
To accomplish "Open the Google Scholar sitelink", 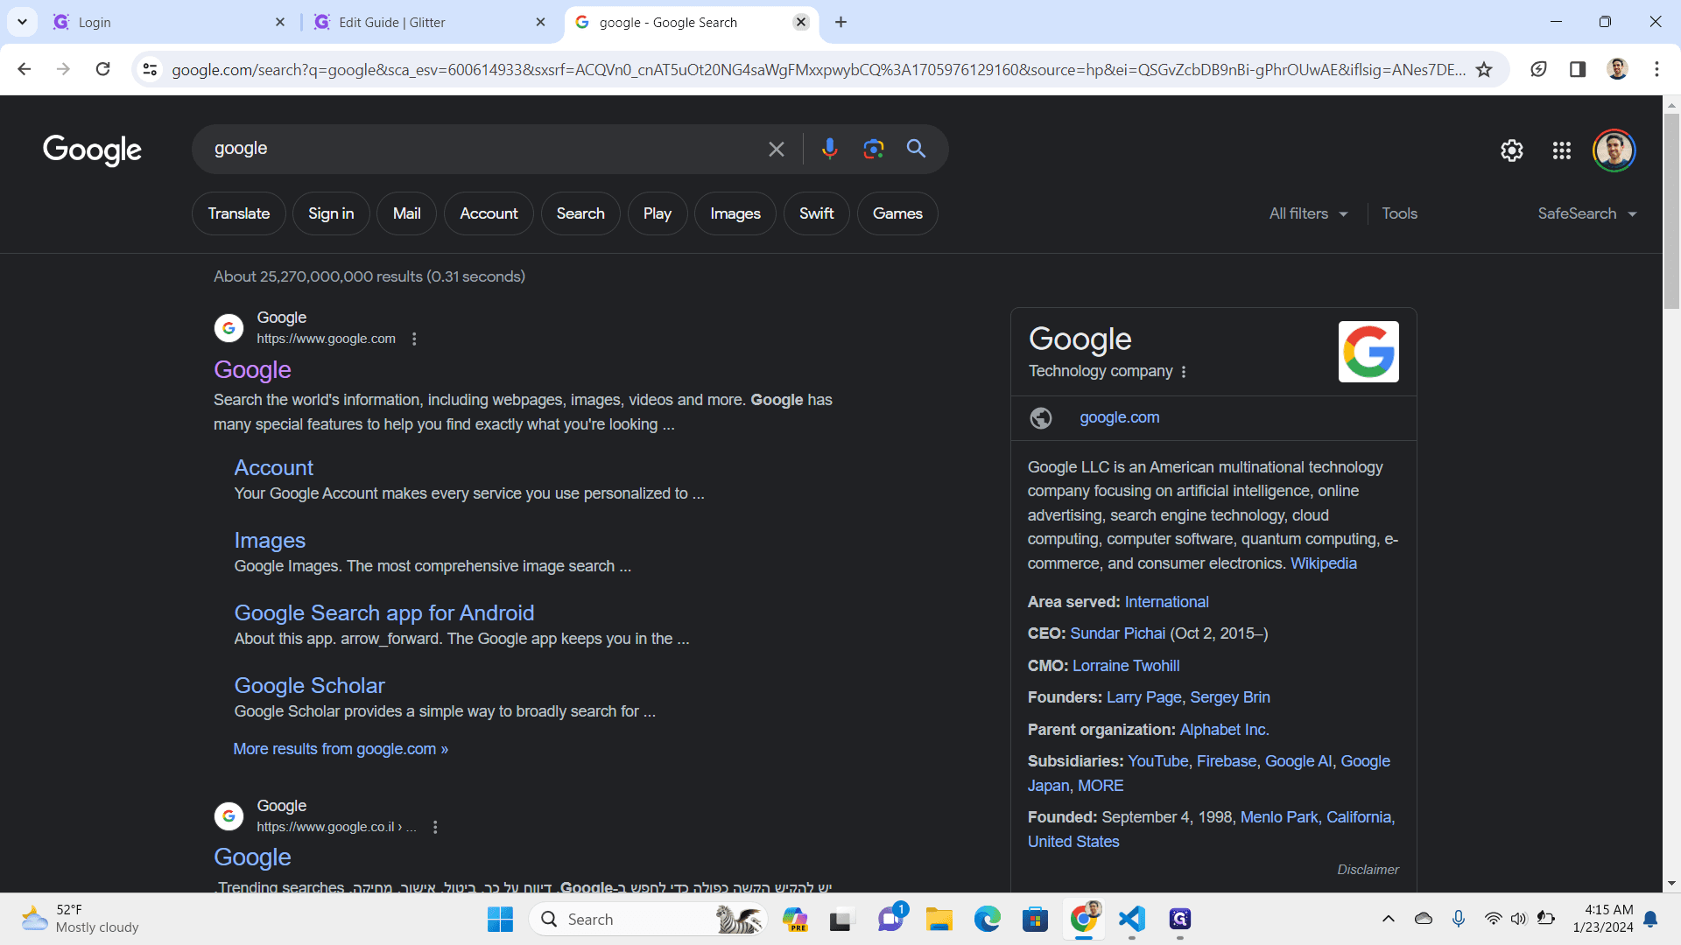I will [x=309, y=685].
